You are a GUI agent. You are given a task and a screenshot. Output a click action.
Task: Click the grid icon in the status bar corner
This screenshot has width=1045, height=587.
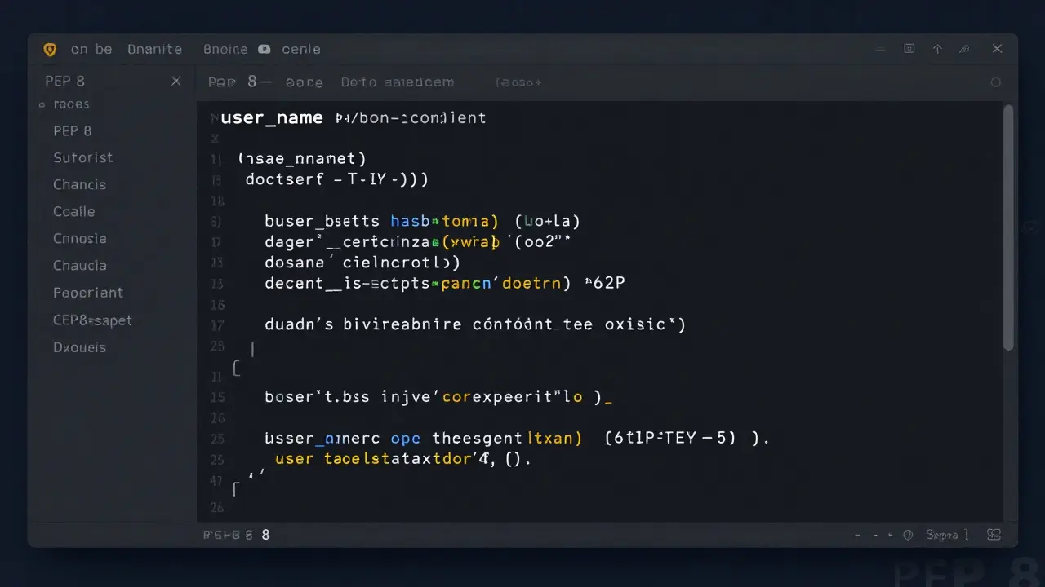pos(994,535)
